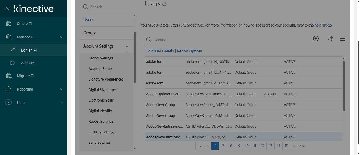Expand the Manage FI menu chevron
Viewport: 360px width, 155px height.
tap(62, 37)
